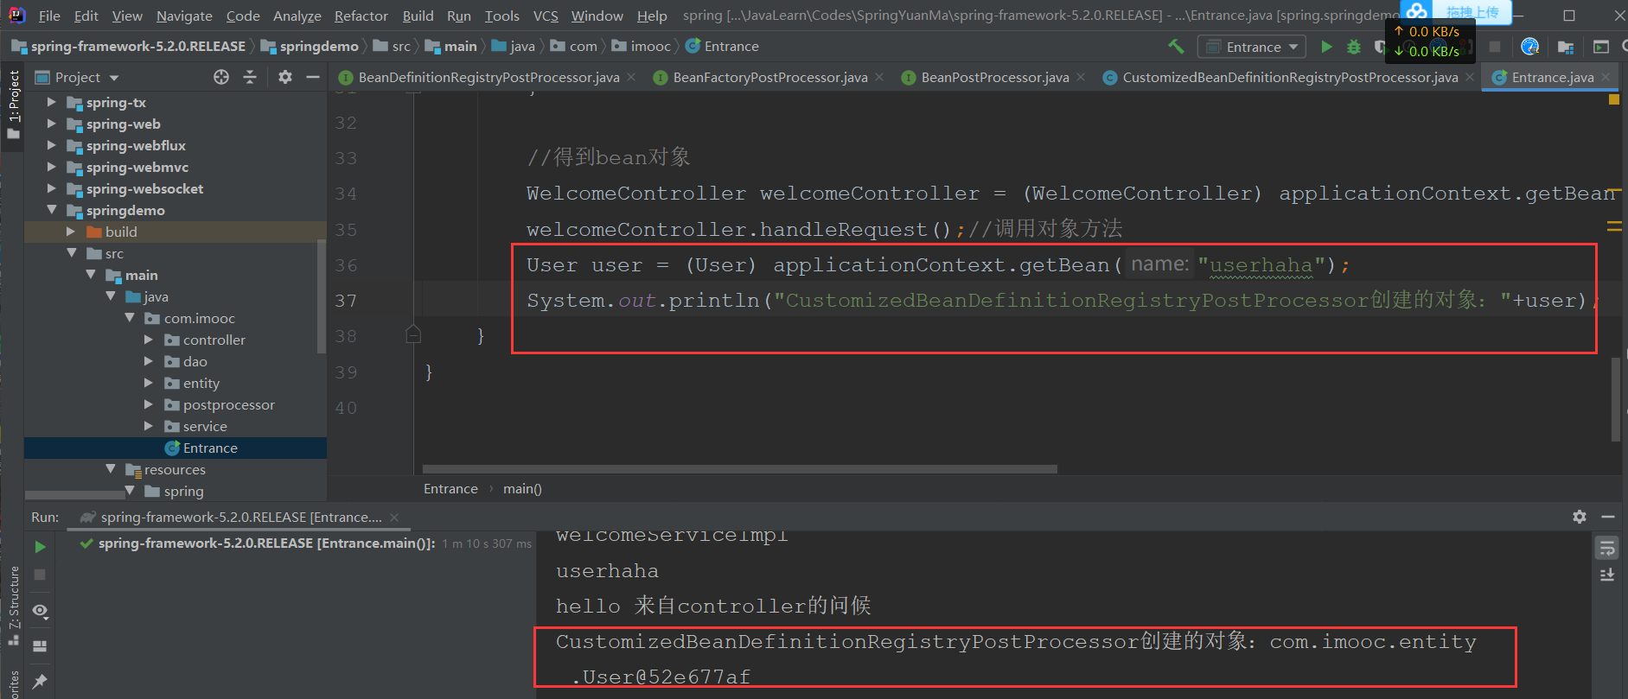Image resolution: width=1628 pixels, height=699 pixels.
Task: Click the run anything toolbar icon
Action: [1601, 47]
